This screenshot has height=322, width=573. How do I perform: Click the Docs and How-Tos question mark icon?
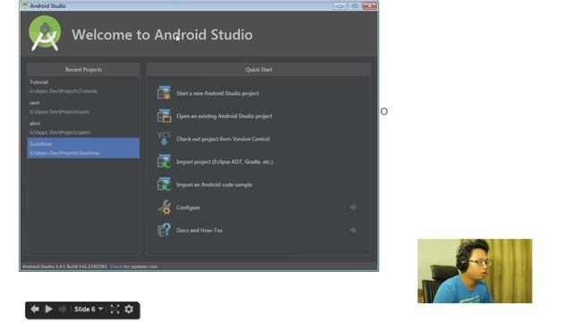[164, 230]
